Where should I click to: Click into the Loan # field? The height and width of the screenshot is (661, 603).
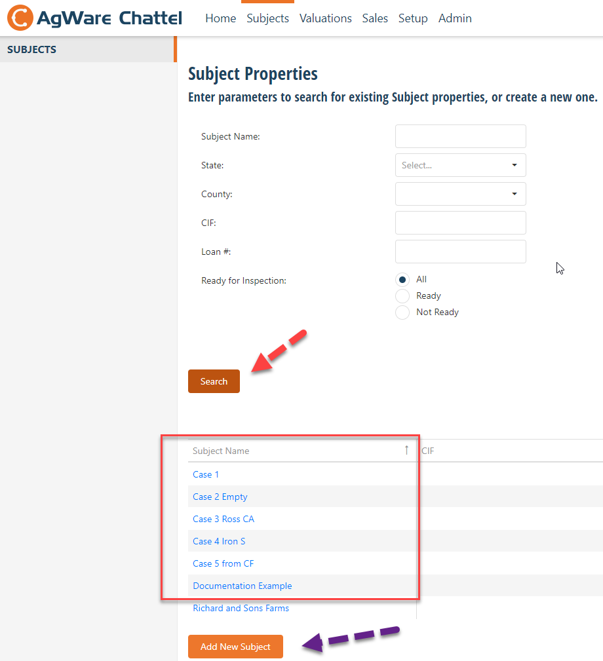[x=461, y=252]
